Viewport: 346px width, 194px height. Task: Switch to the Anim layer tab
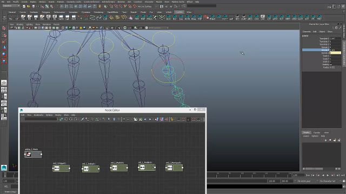[327, 133]
